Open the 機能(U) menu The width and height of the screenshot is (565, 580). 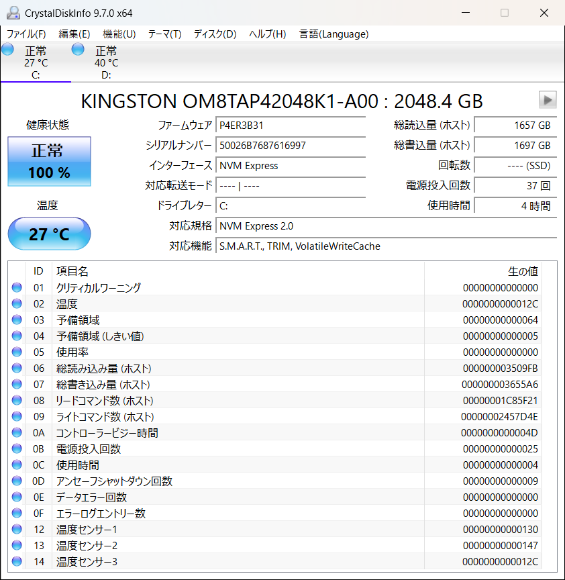tap(119, 34)
